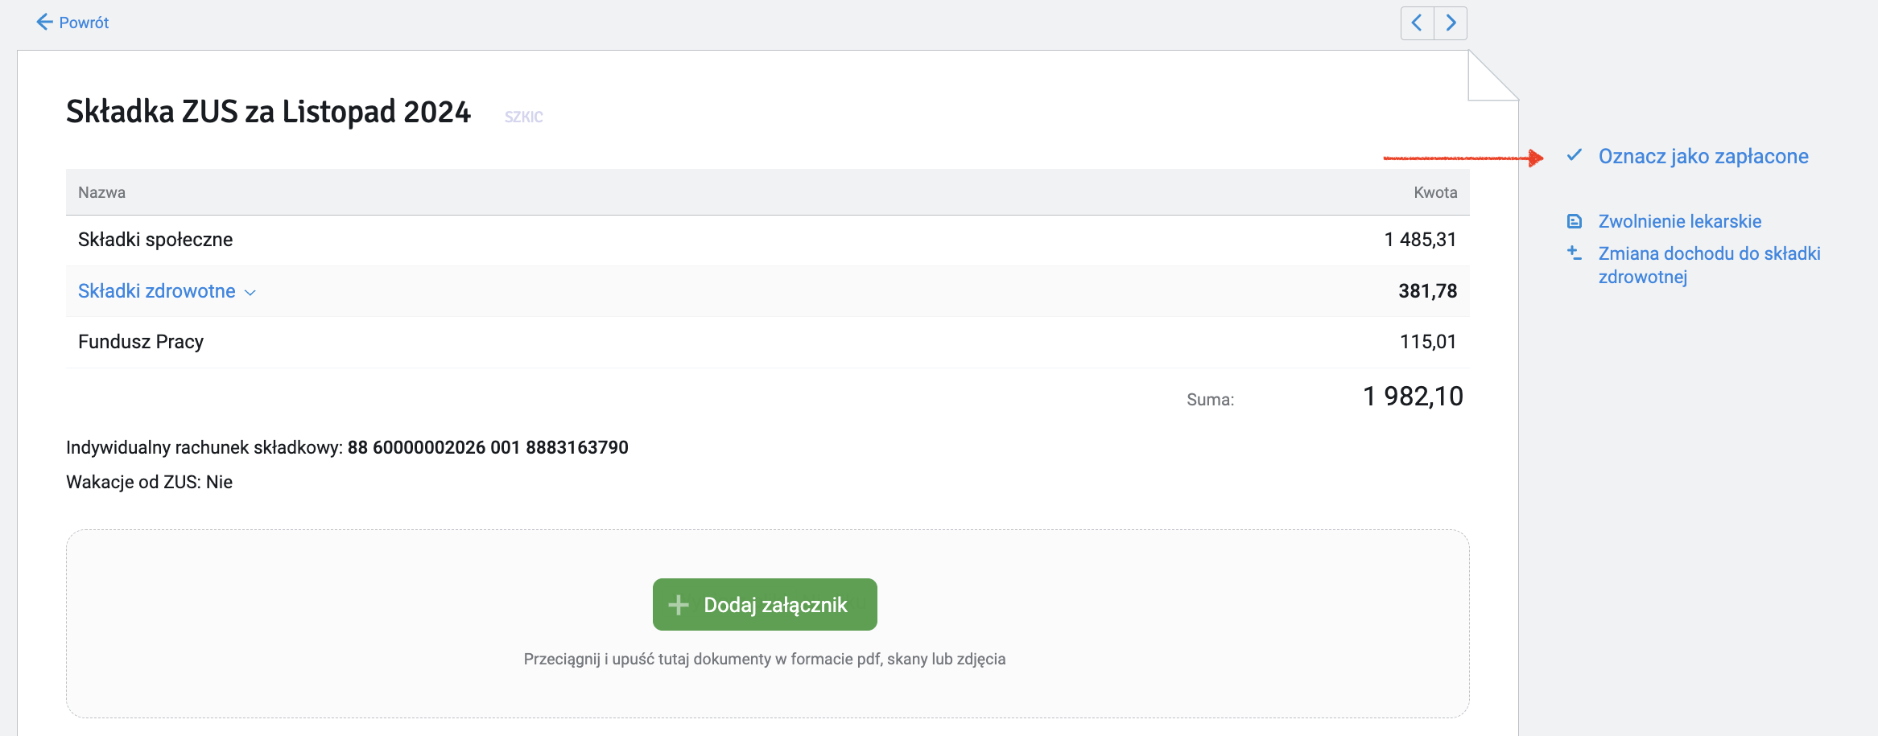Click the back arrow icon beside Powrót
This screenshot has width=1878, height=736.
[44, 23]
